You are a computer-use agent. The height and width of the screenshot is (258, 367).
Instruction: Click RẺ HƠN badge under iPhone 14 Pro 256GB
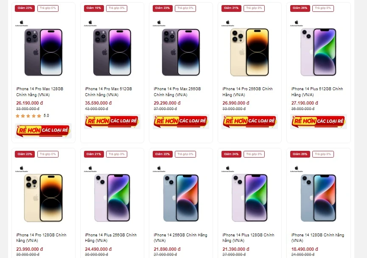pos(249,122)
